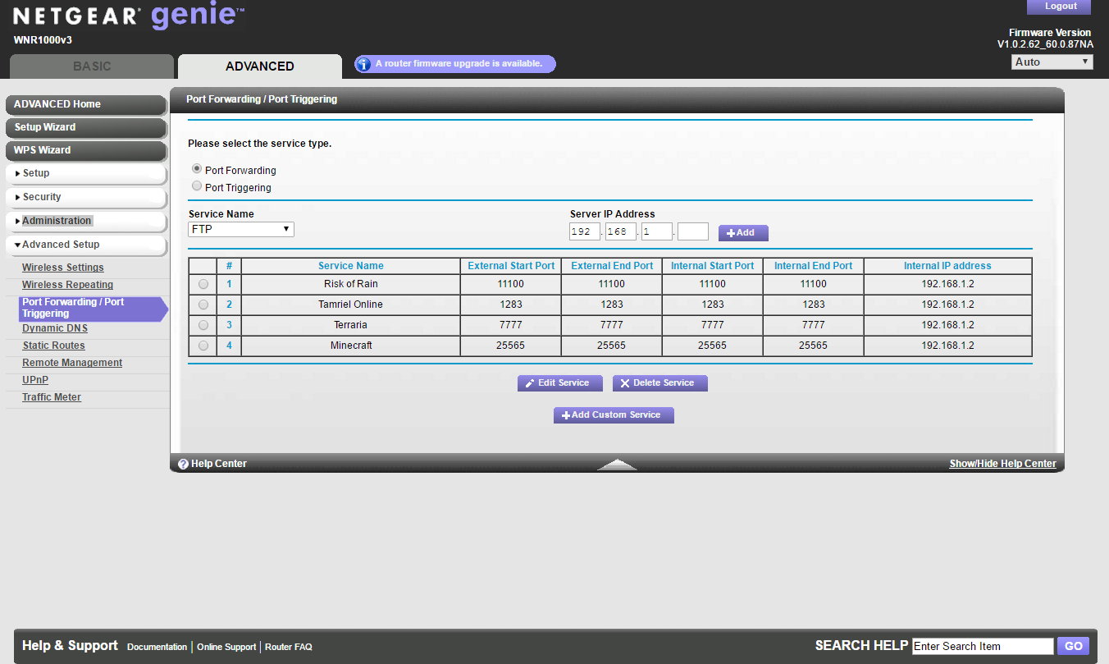Open the Router FAQ link
This screenshot has height=664, width=1109.
click(289, 647)
